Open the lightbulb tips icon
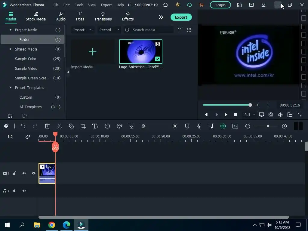Screen dimensions: 308x231 [177, 5]
